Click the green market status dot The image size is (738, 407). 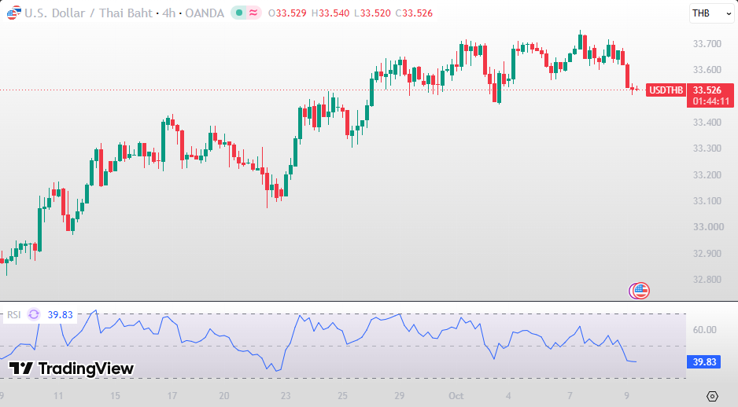coord(239,13)
